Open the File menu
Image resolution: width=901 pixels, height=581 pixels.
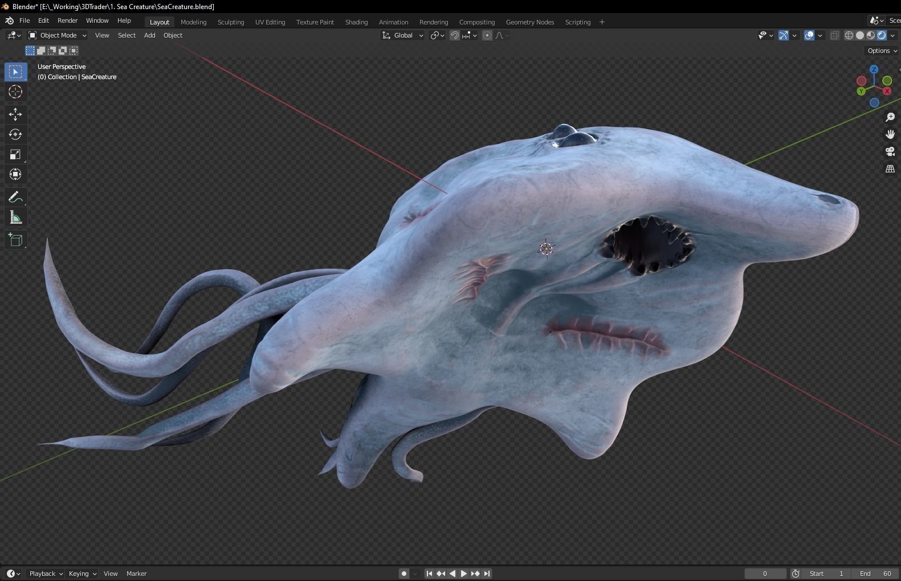(x=25, y=20)
